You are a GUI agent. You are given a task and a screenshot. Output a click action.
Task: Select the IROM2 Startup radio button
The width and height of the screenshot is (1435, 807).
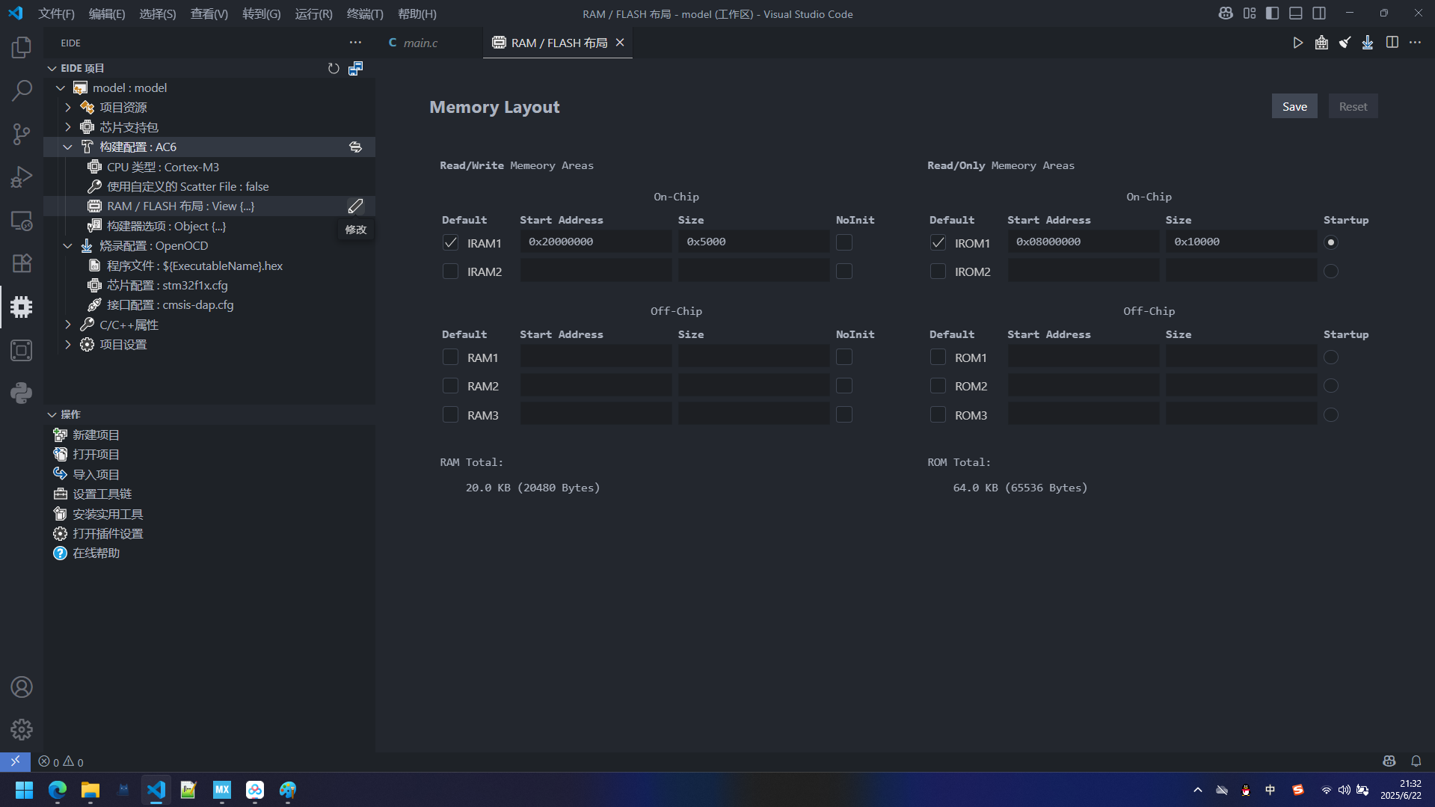click(x=1330, y=271)
